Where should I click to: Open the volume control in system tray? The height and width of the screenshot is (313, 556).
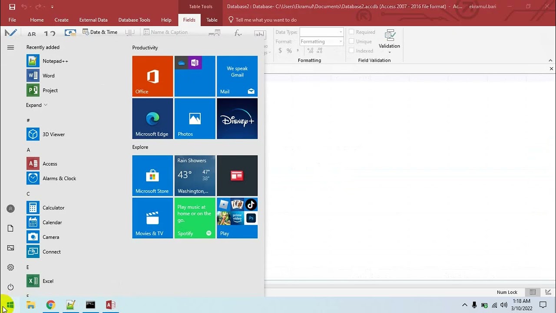coord(504,305)
